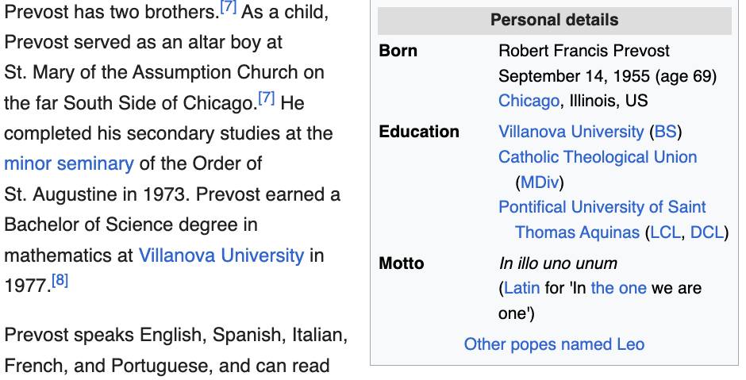Click the DCL degree link
The height and width of the screenshot is (380, 746).
(x=706, y=232)
